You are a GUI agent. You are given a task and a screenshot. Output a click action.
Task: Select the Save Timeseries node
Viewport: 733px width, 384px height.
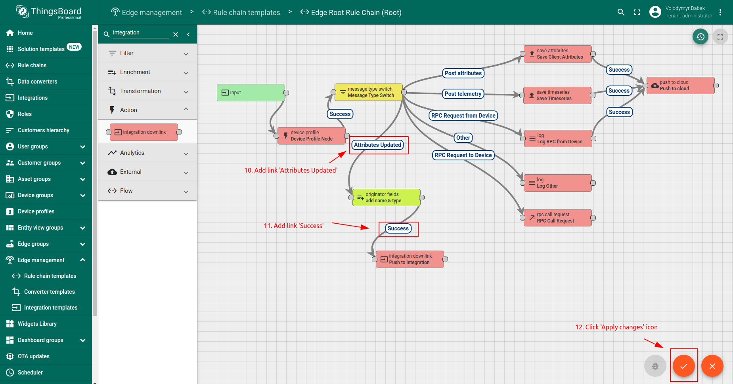coord(557,95)
